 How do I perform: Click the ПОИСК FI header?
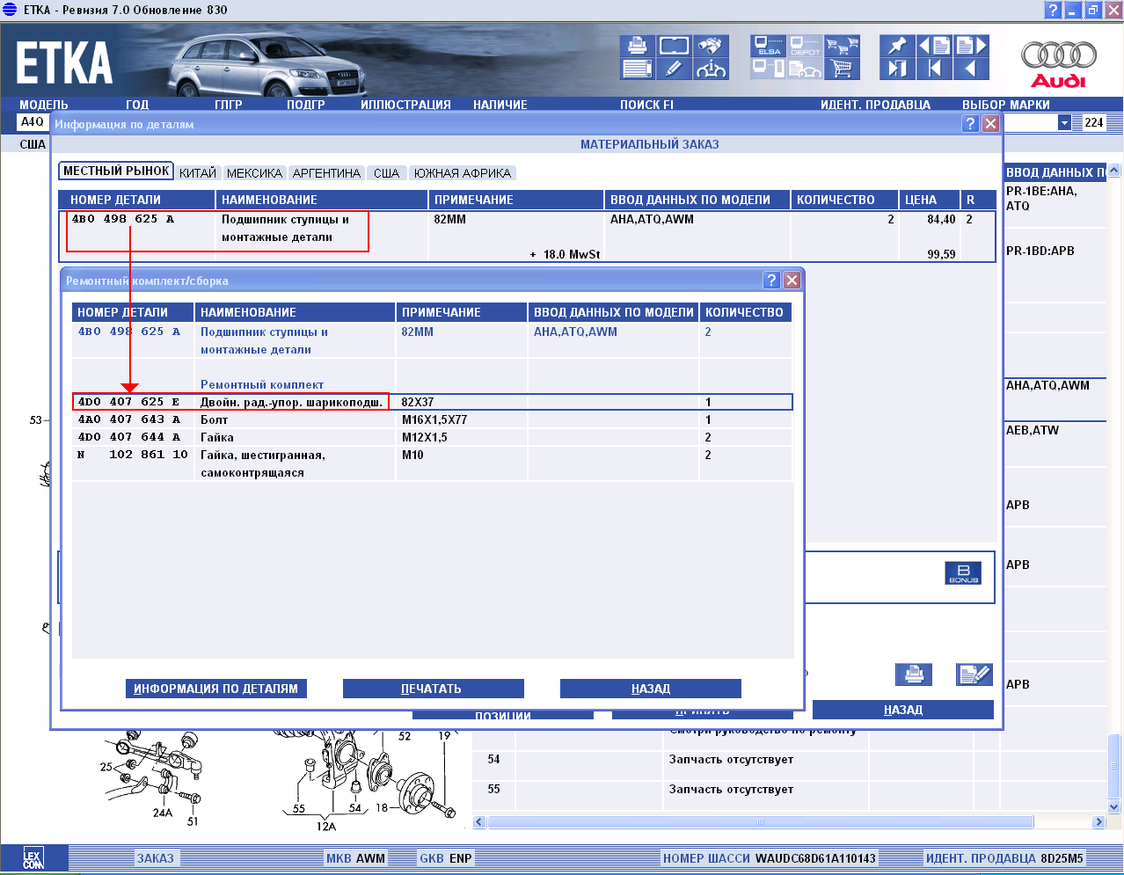[x=646, y=105]
